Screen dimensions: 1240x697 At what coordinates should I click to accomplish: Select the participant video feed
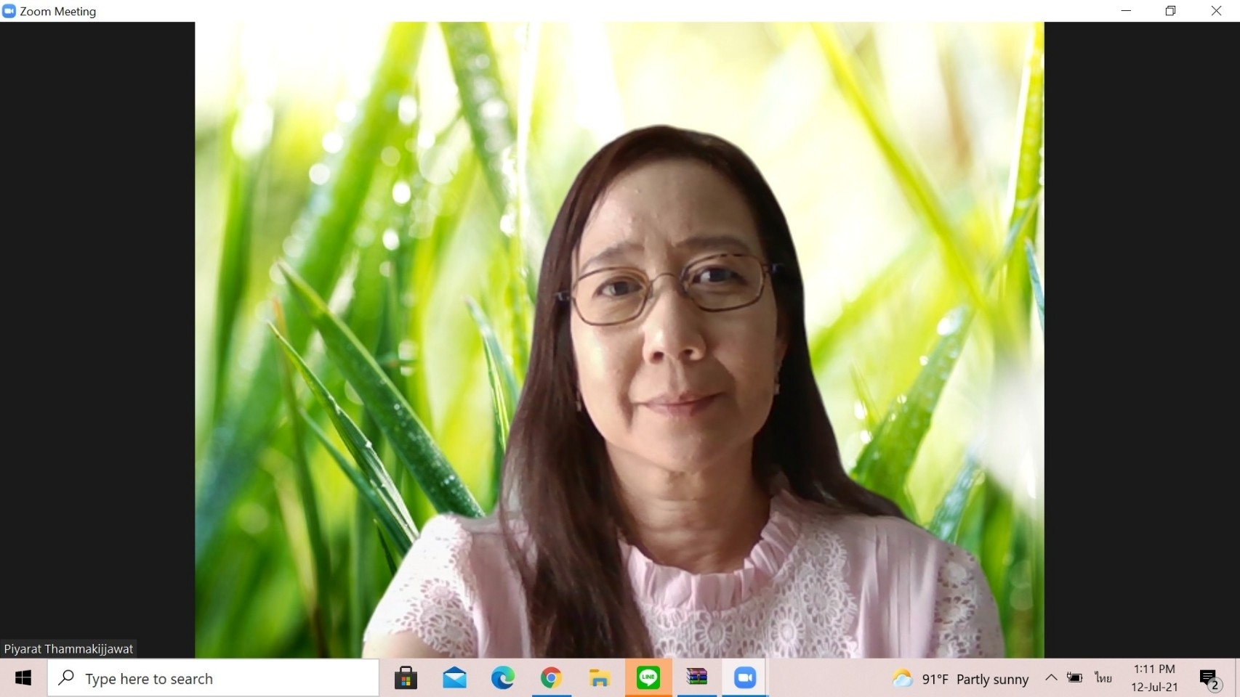pos(619,340)
